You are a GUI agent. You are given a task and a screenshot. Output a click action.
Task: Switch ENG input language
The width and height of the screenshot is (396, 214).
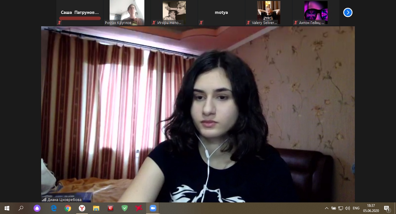coord(356,208)
